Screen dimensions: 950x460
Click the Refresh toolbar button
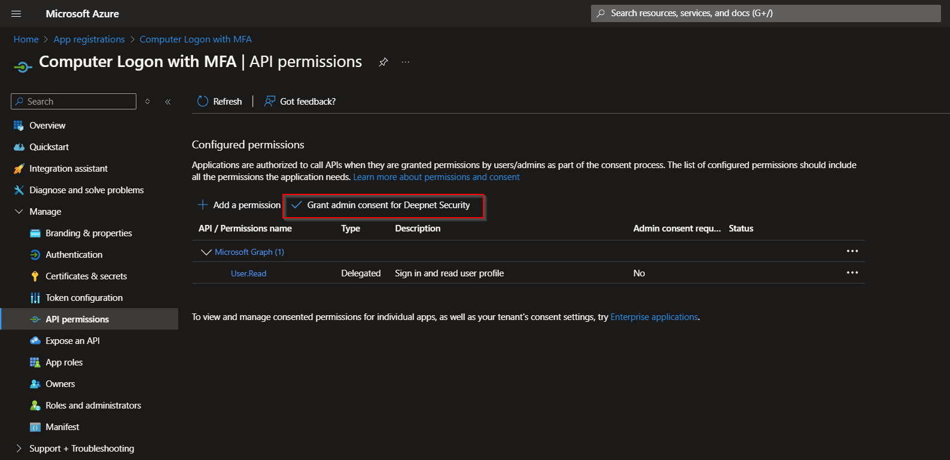220,102
